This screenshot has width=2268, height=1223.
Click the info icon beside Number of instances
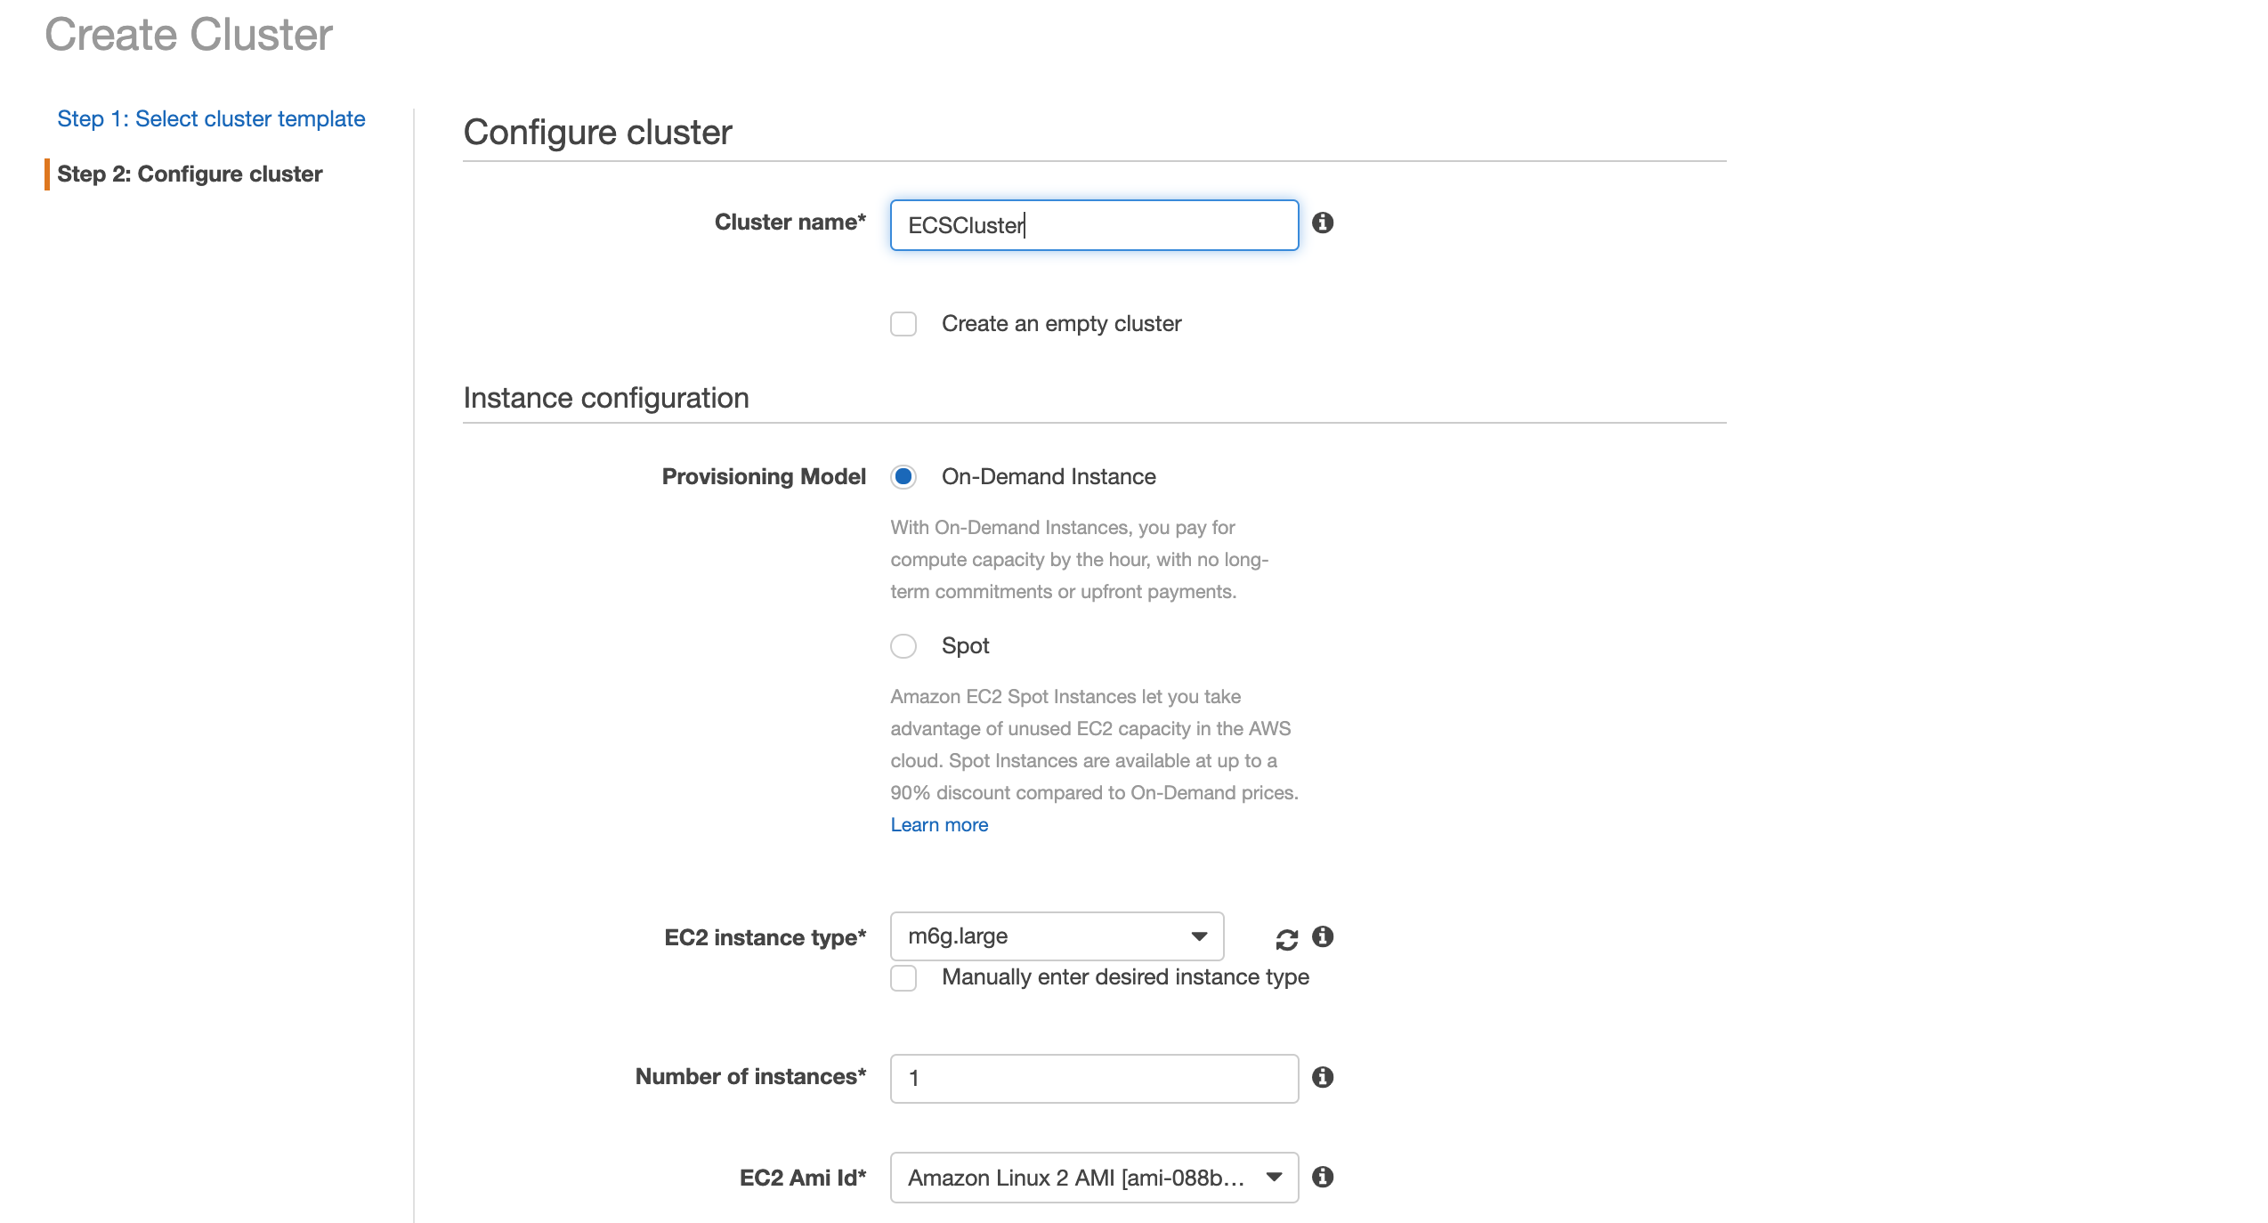1323,1077
